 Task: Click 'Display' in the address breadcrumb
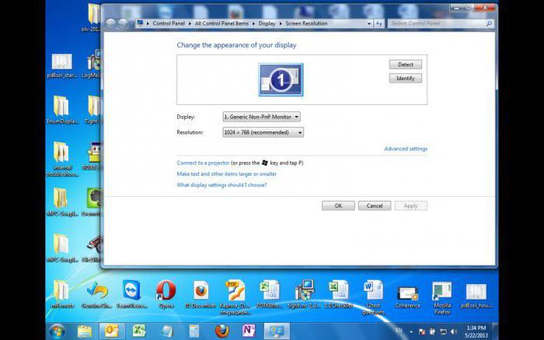(x=267, y=23)
